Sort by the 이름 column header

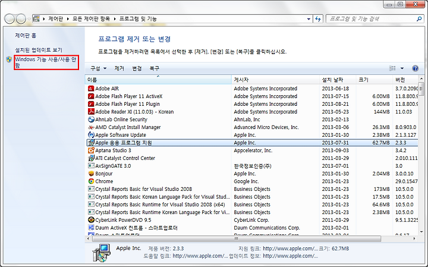pos(158,80)
